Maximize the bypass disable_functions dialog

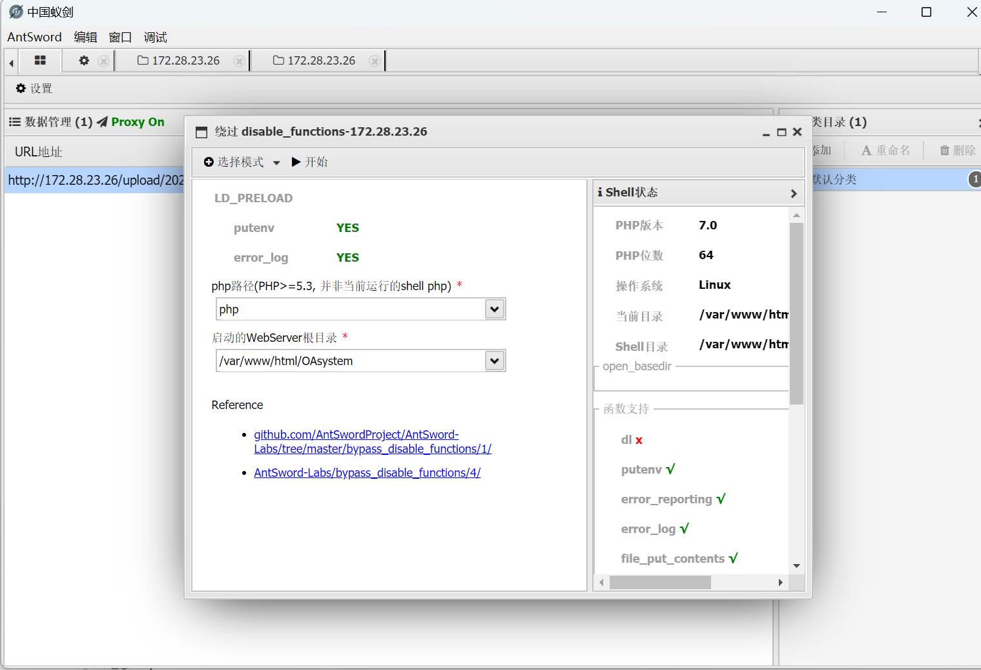tap(781, 132)
